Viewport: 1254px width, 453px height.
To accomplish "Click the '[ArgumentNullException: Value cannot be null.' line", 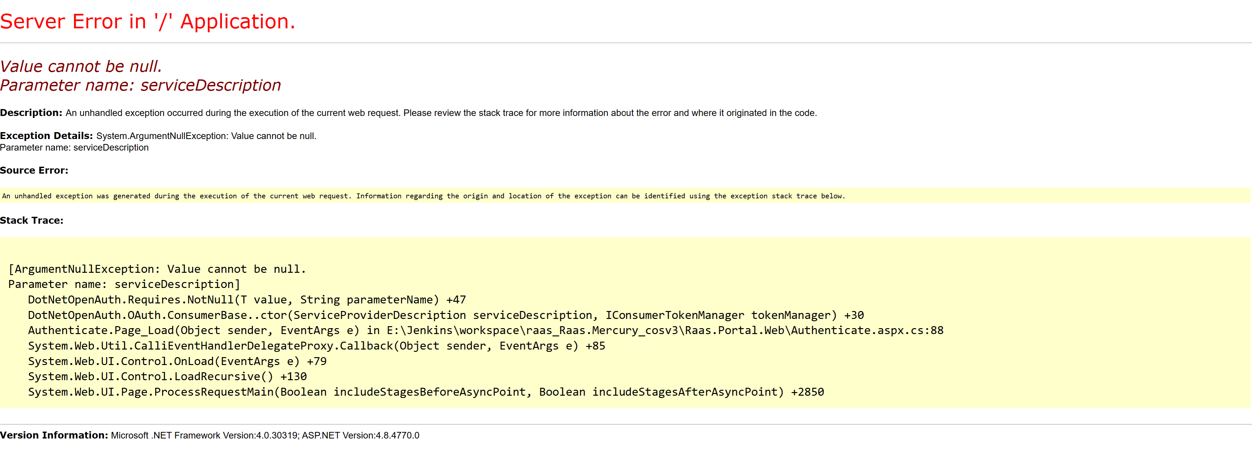I will (x=157, y=269).
